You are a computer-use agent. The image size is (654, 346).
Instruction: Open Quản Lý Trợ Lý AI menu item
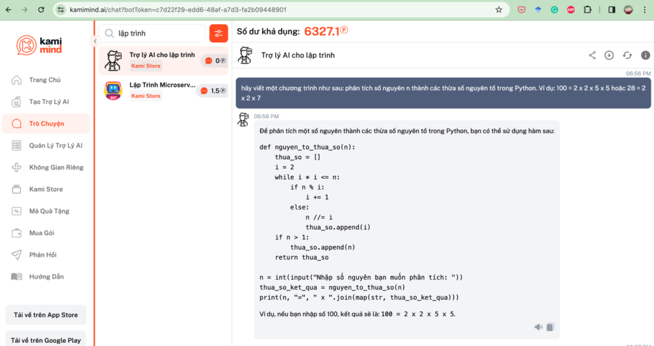46,146
